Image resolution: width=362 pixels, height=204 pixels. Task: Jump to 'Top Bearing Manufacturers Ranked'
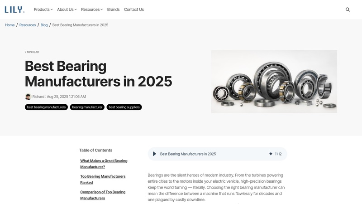[103, 180]
